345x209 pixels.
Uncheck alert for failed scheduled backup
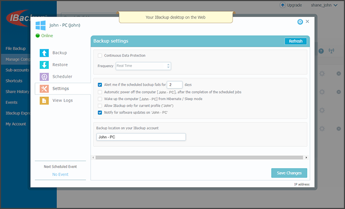(x=100, y=85)
